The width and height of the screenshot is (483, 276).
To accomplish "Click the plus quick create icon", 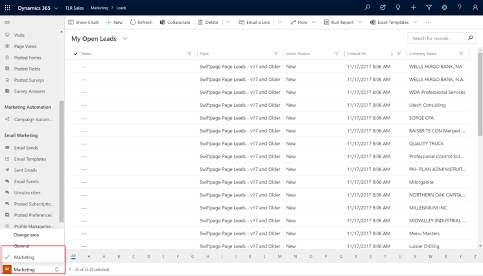I will click(x=414, y=7).
